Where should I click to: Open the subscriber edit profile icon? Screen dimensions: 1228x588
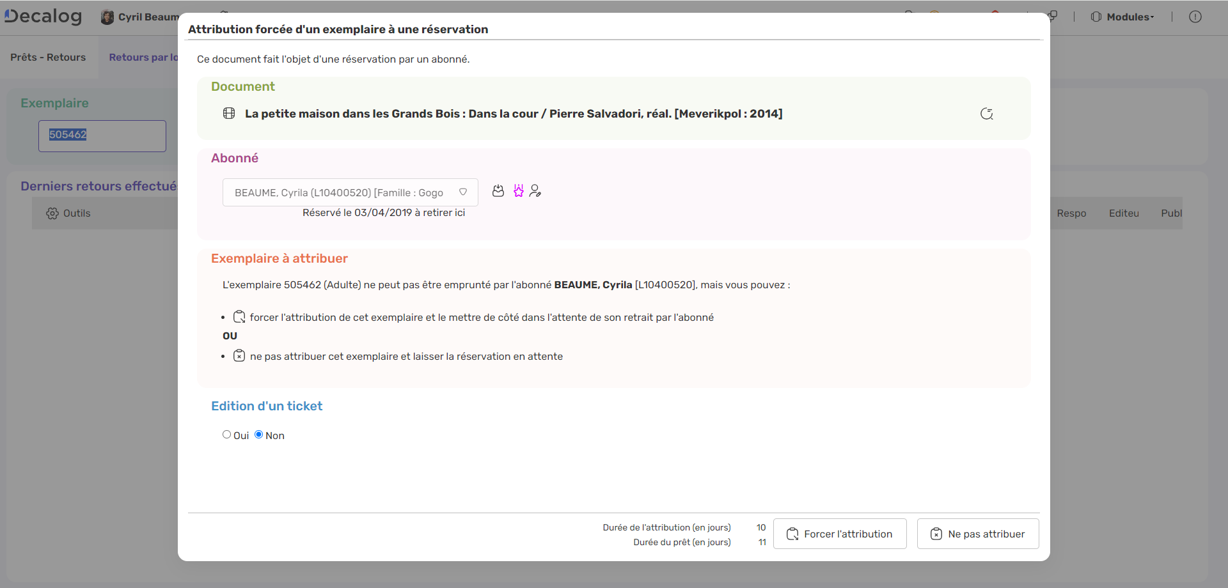pyautogui.click(x=535, y=191)
